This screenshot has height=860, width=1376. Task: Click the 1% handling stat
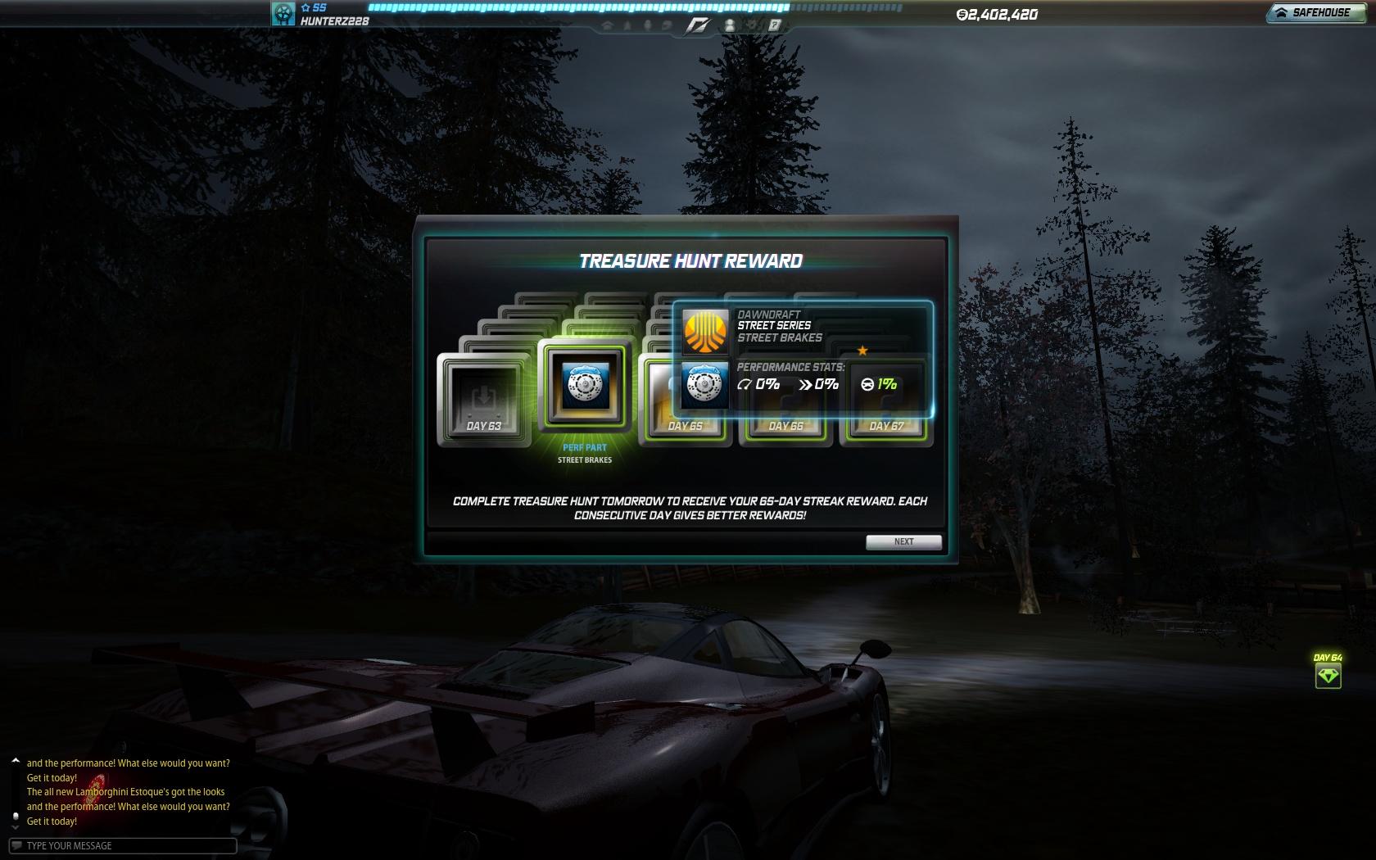point(879,383)
